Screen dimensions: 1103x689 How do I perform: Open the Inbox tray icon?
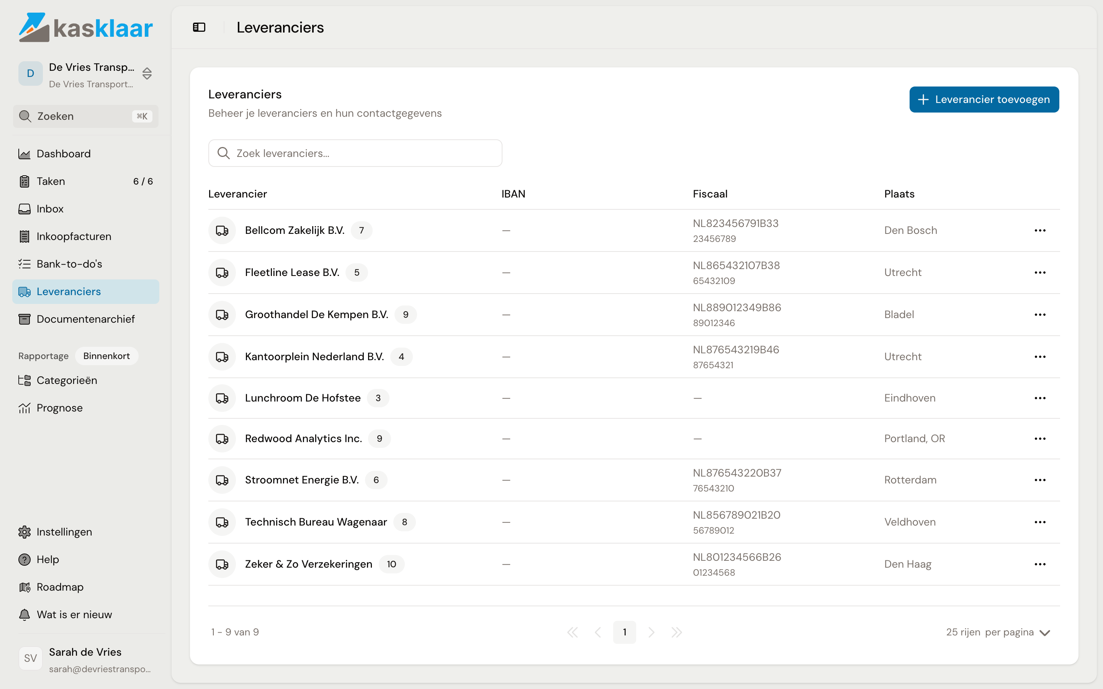(x=24, y=209)
